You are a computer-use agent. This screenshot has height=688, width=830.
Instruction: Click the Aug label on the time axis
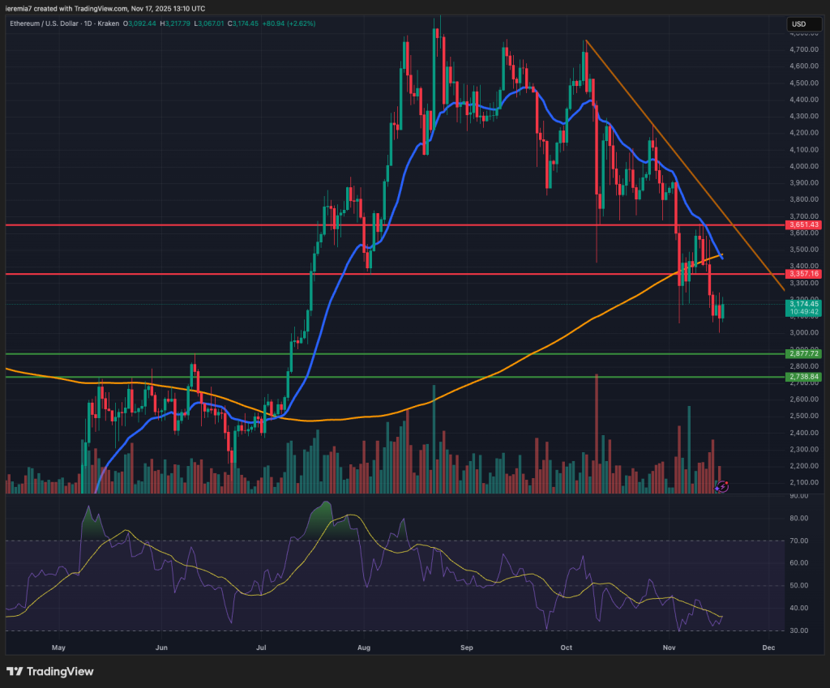[x=363, y=647]
